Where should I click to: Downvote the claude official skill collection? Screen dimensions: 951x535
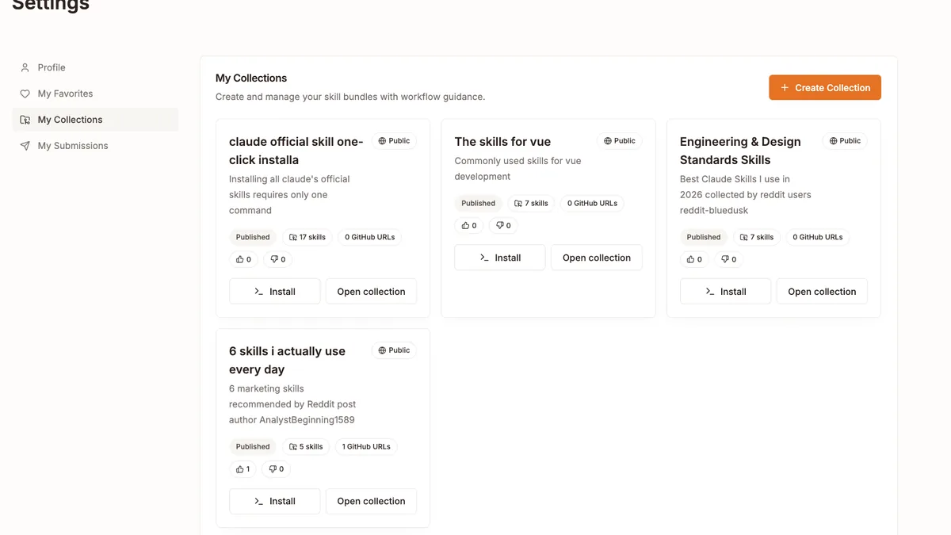tap(277, 259)
